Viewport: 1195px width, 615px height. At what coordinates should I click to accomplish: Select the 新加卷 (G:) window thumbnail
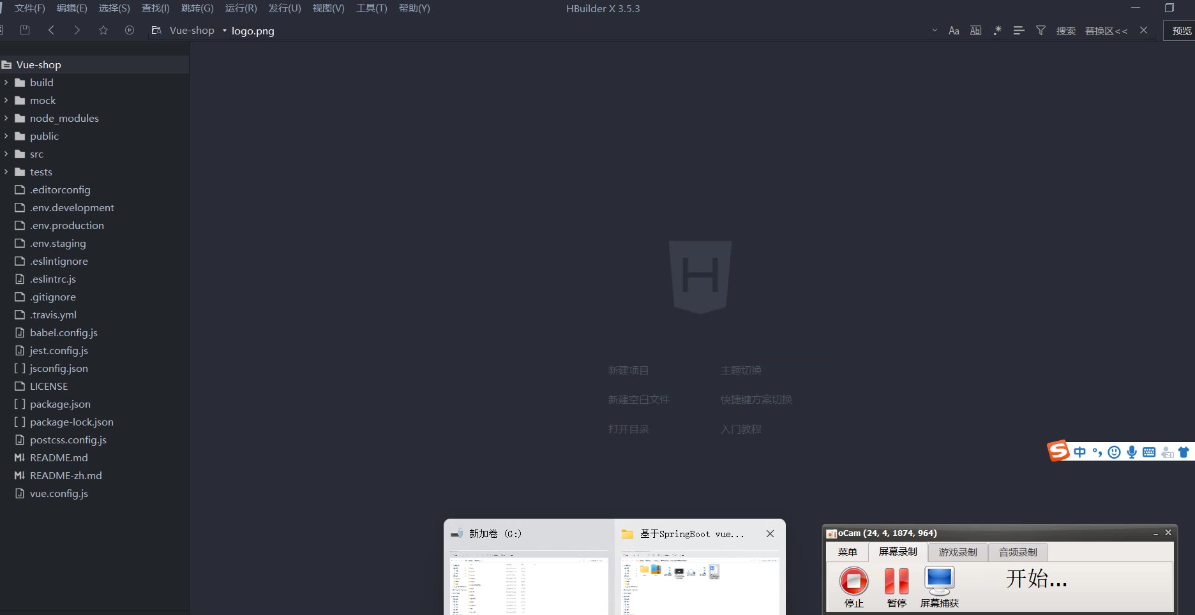[x=529, y=568]
